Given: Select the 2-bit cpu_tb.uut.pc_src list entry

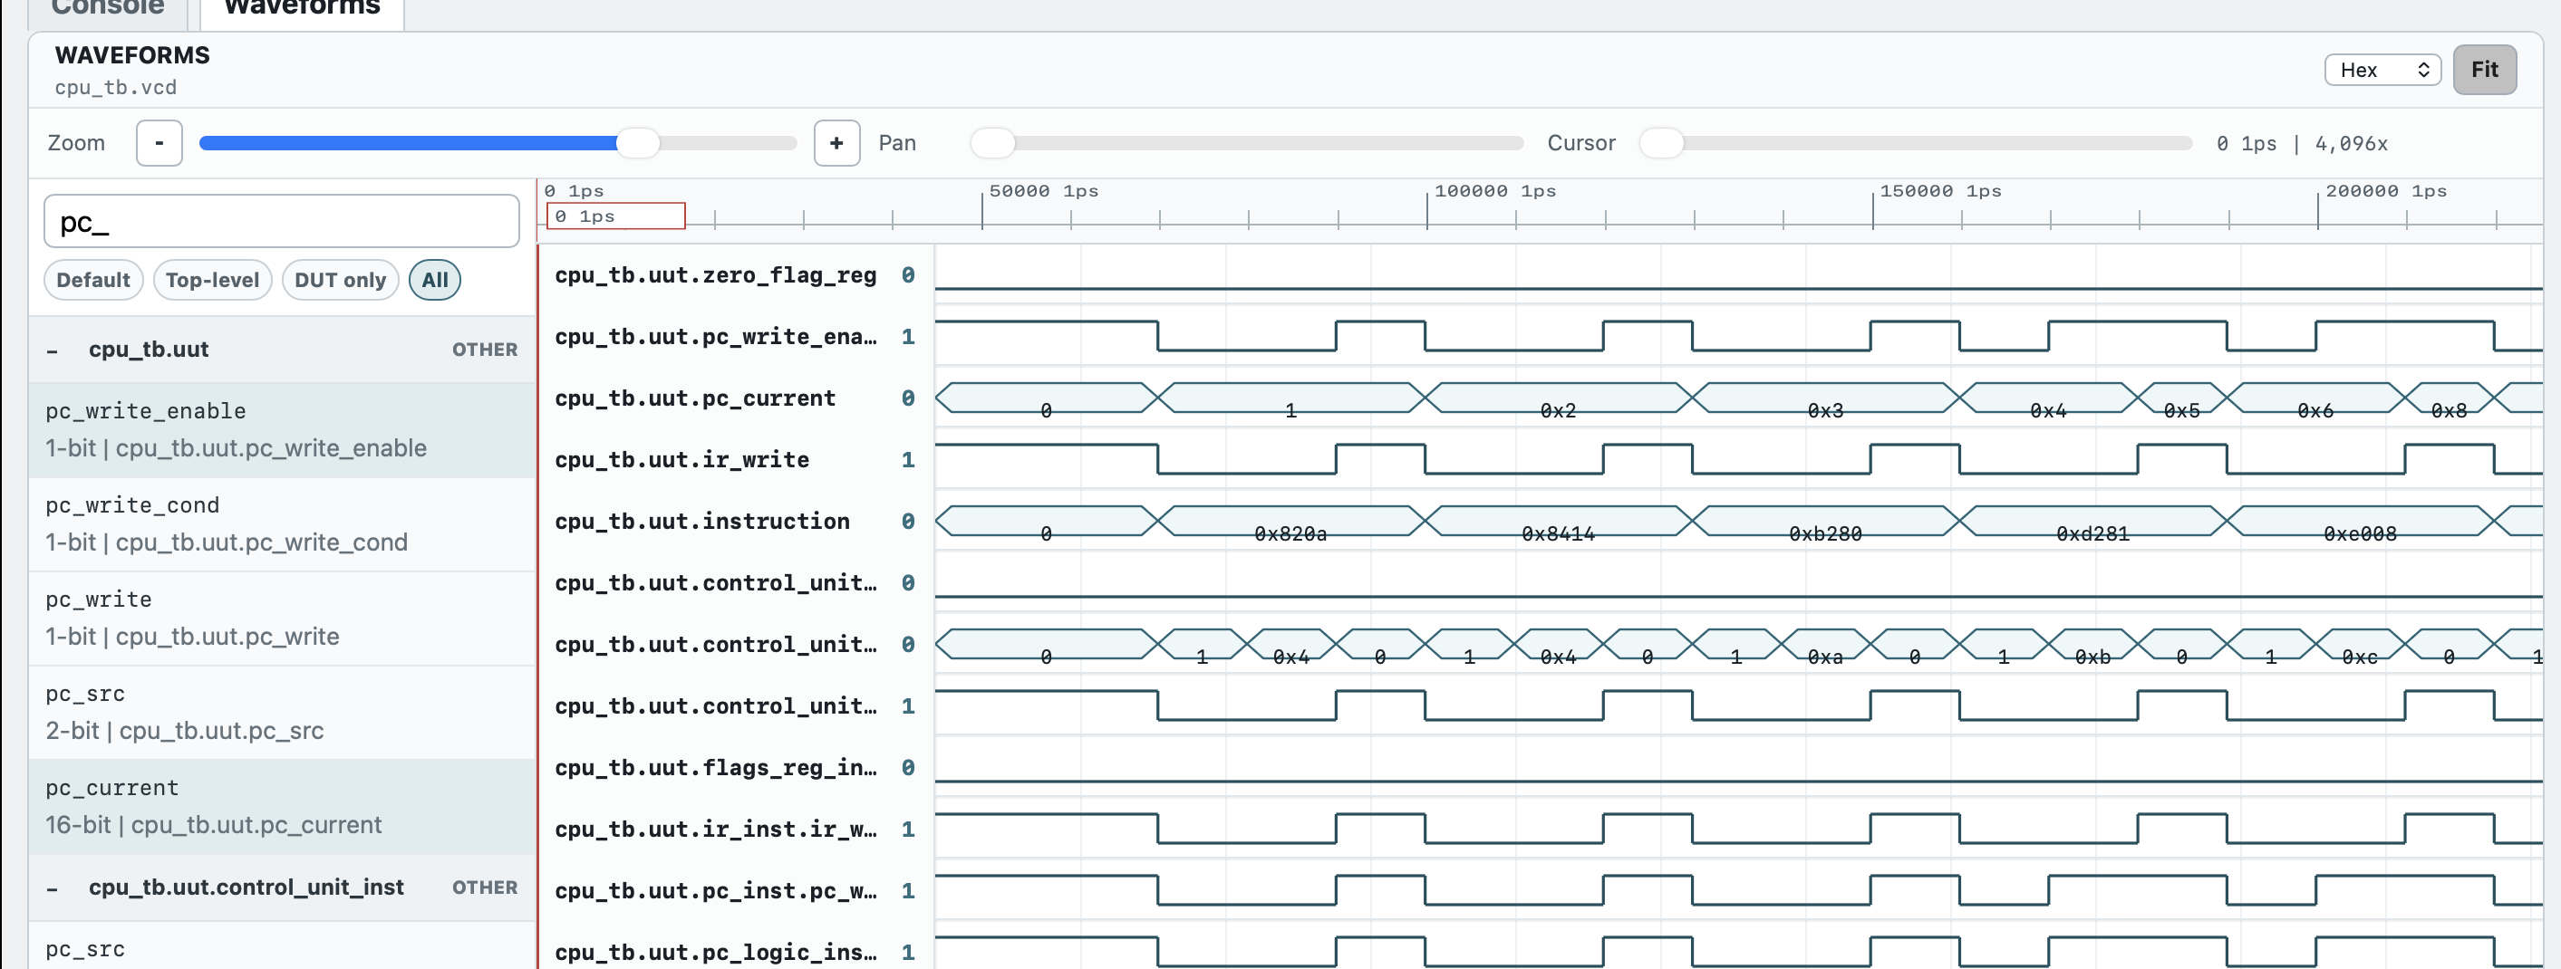Looking at the screenshot, I should 283,713.
